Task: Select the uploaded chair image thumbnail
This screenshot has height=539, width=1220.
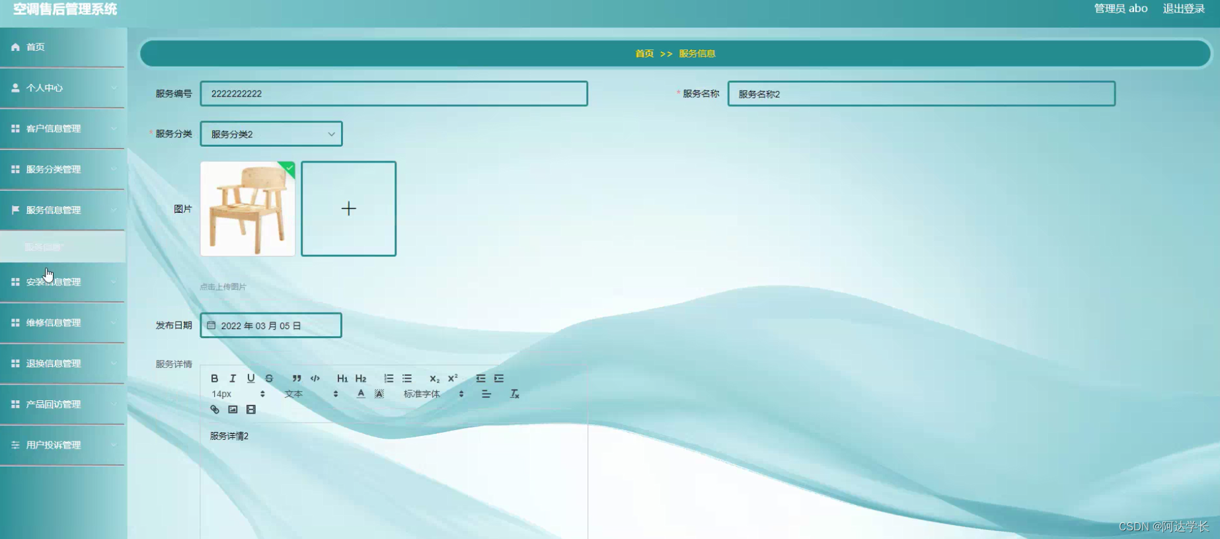Action: coord(248,209)
